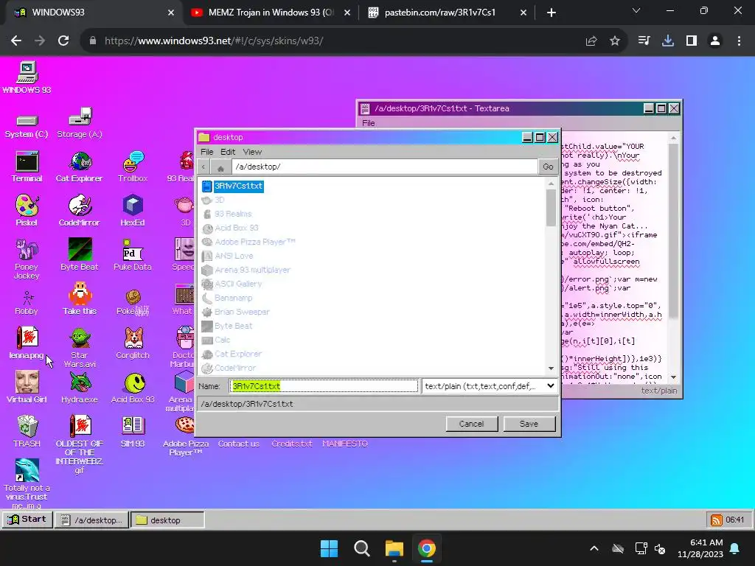Open View menu in desktop dialog
Image resolution: width=755 pixels, height=566 pixels.
click(x=252, y=152)
